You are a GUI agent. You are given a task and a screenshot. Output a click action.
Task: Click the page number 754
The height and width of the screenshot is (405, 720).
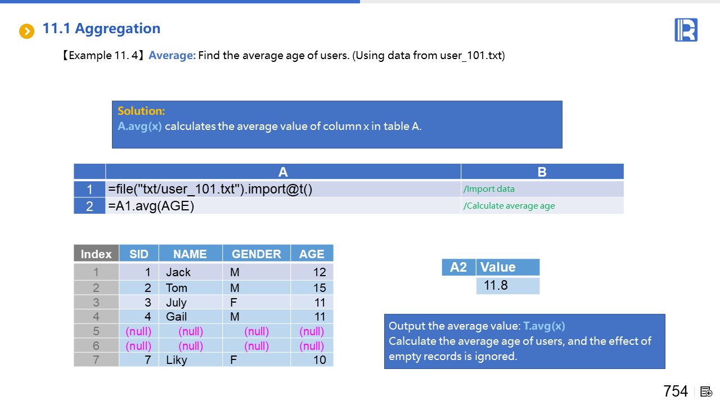pyautogui.click(x=675, y=391)
